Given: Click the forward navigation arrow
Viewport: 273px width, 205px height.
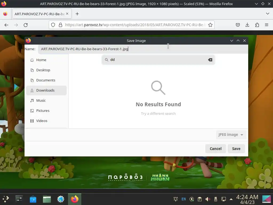Looking at the screenshot, I should 16,25.
